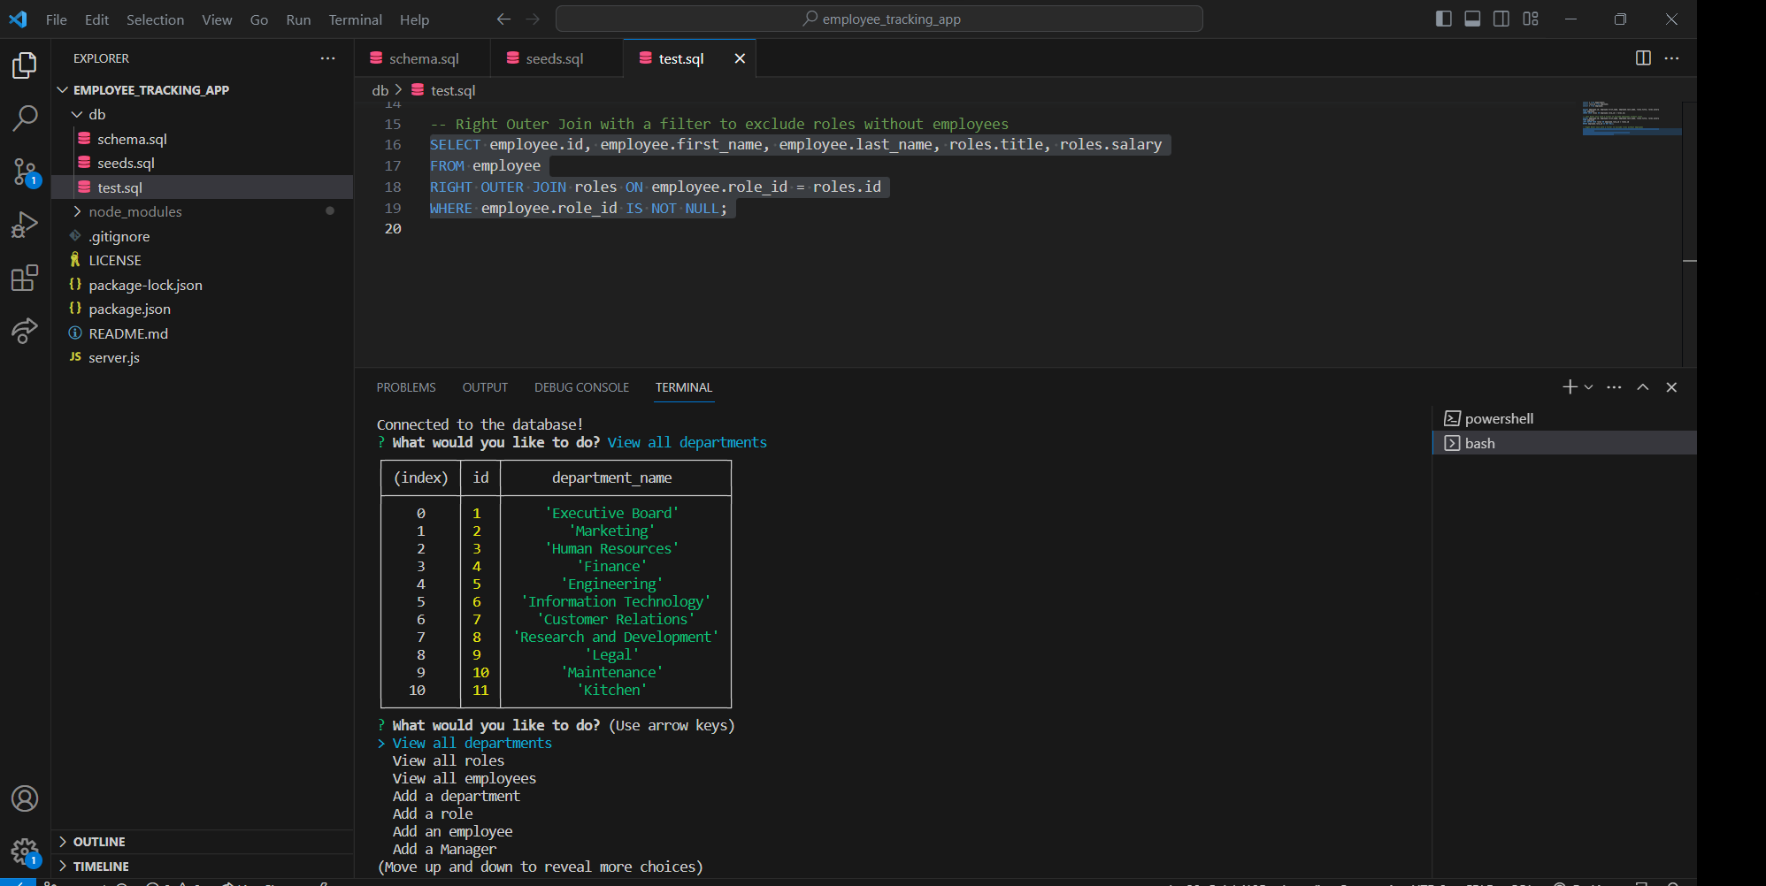Open the Source Control view

tap(26, 172)
